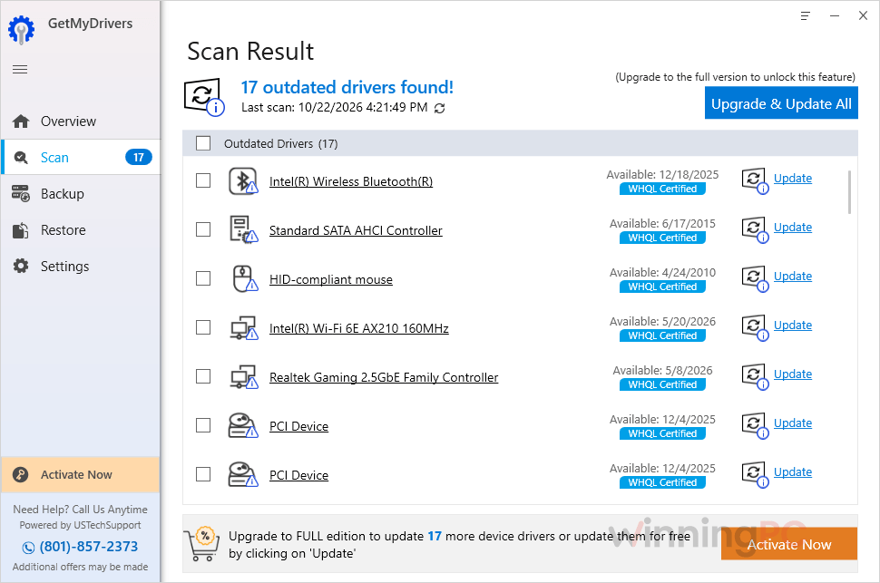Viewport: 880px width, 583px height.
Task: Click the Overview home icon
Action: (x=21, y=121)
